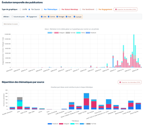Select the Unifié chart type radio

tap(20, 10)
